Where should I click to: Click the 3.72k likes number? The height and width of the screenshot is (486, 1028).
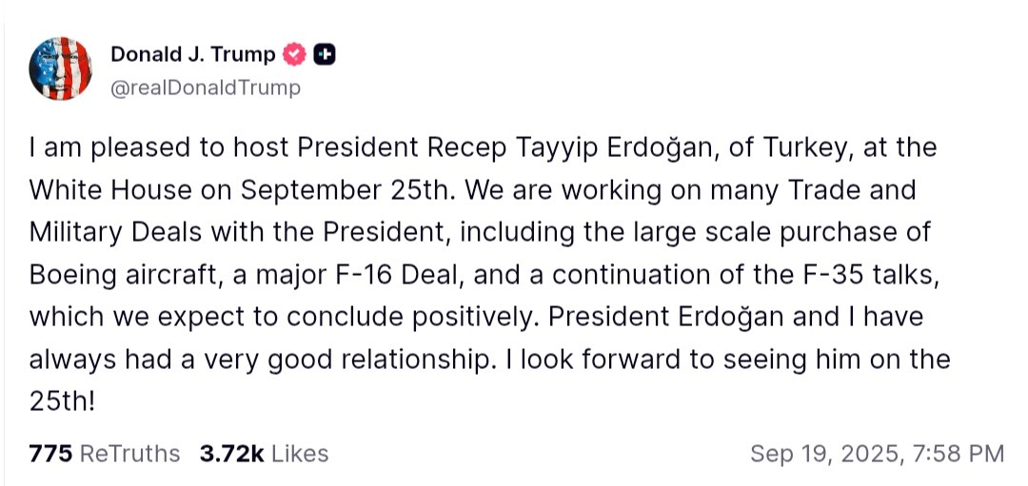[231, 454]
